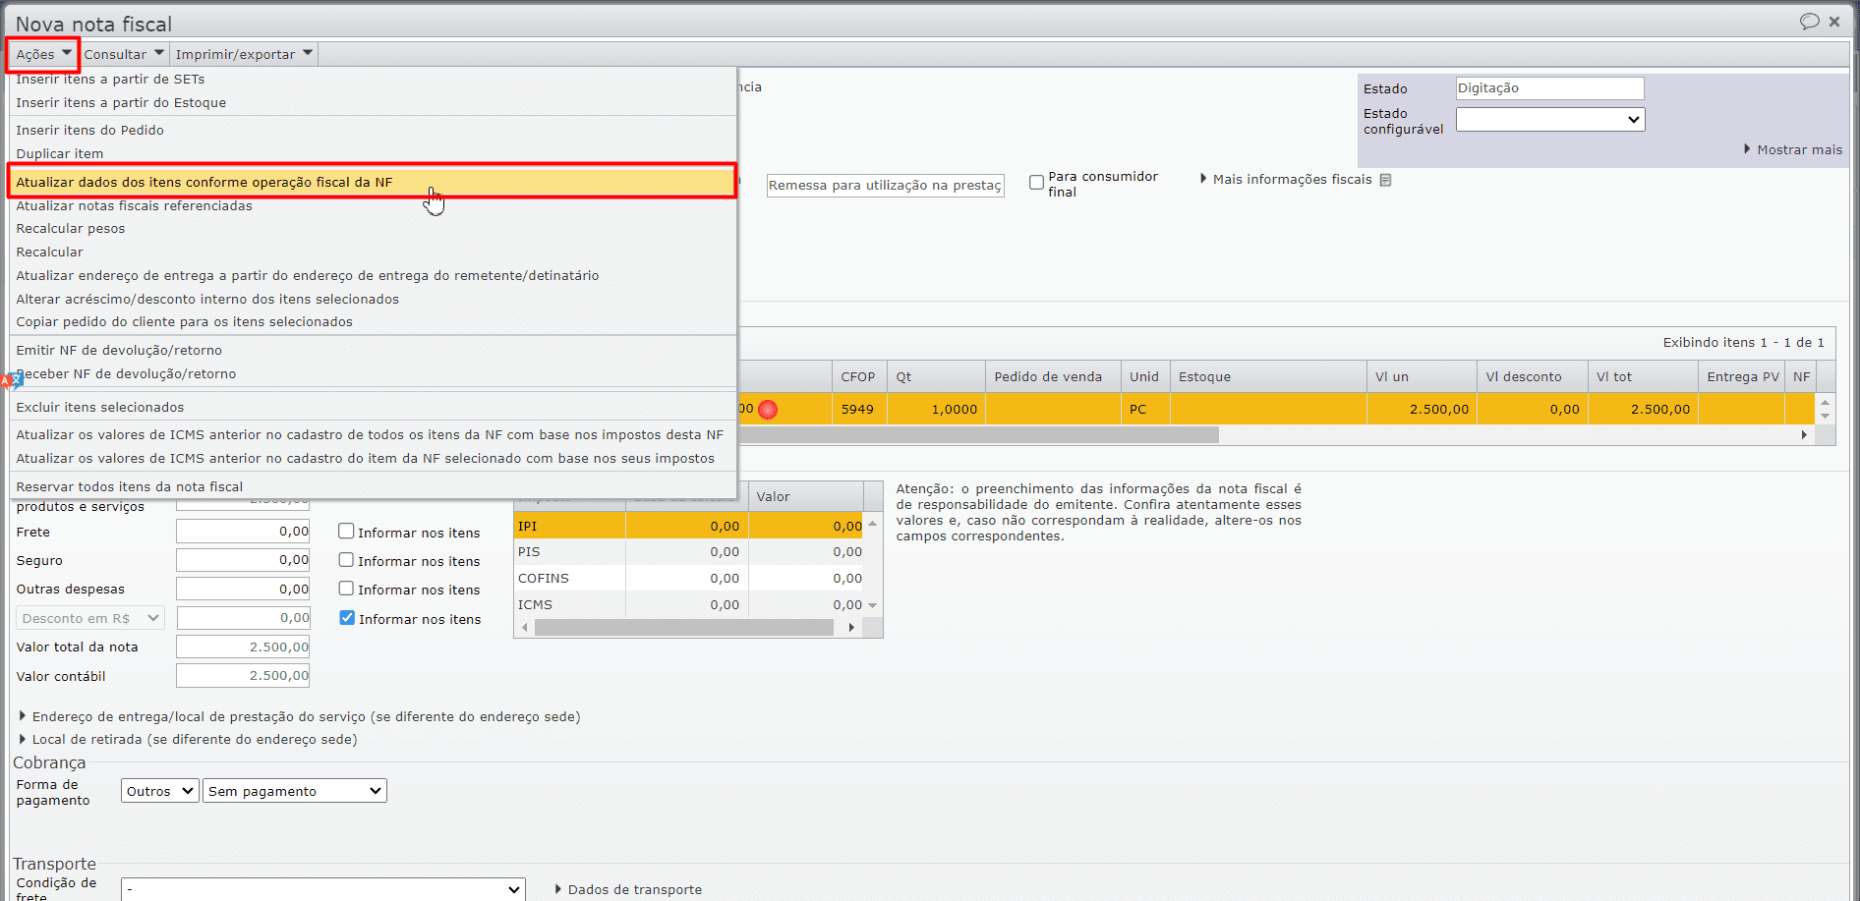The width and height of the screenshot is (1860, 901).
Task: Select Atualizar dados dos itens conforme operação fiscal
Action: tap(373, 182)
